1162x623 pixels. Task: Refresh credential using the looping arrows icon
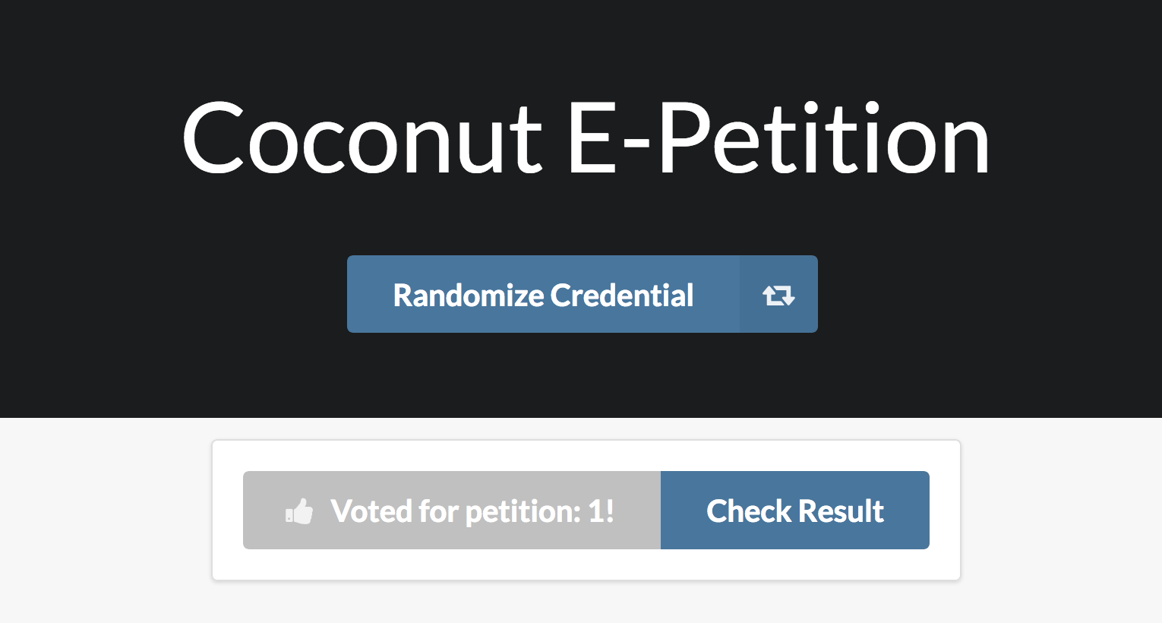[778, 295]
